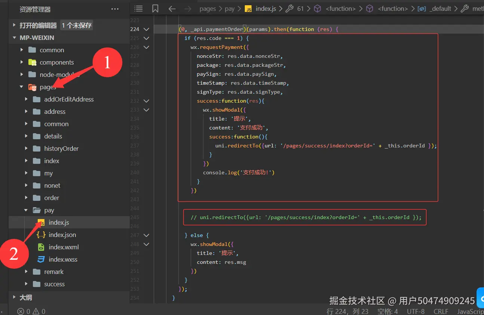Click the wrench icon before 61 in breadcrumb

point(289,9)
